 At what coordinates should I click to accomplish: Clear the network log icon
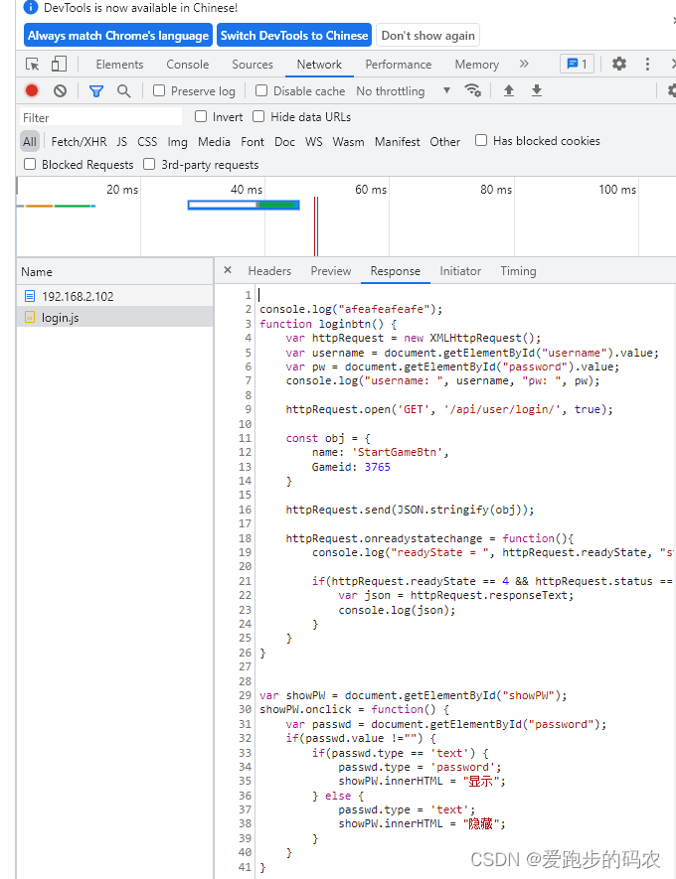coord(60,90)
